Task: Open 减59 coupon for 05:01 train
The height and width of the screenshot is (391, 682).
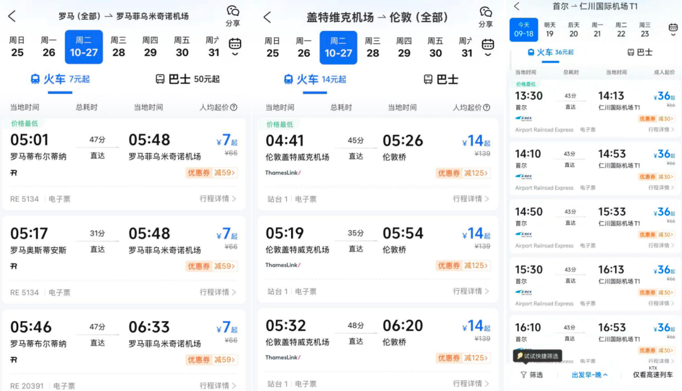Action: coord(212,172)
